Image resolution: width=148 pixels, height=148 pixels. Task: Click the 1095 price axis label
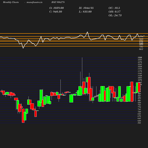click(x=140, y=78)
